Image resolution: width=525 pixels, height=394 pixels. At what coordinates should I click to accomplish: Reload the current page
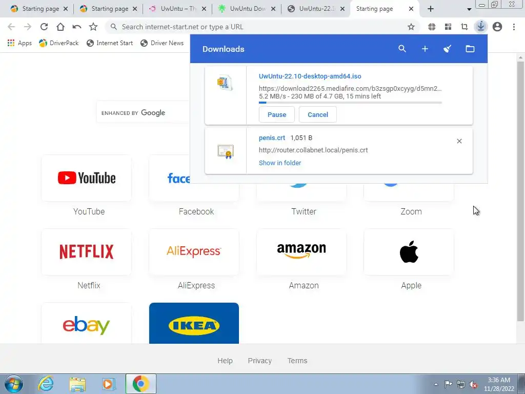click(44, 27)
